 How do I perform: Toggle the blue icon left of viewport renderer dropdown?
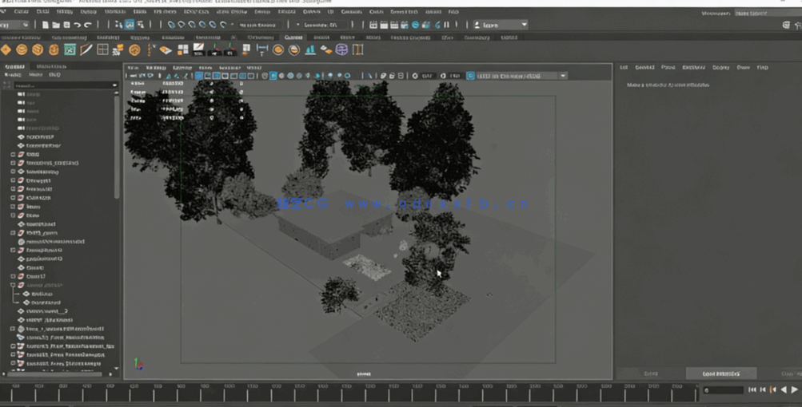471,76
